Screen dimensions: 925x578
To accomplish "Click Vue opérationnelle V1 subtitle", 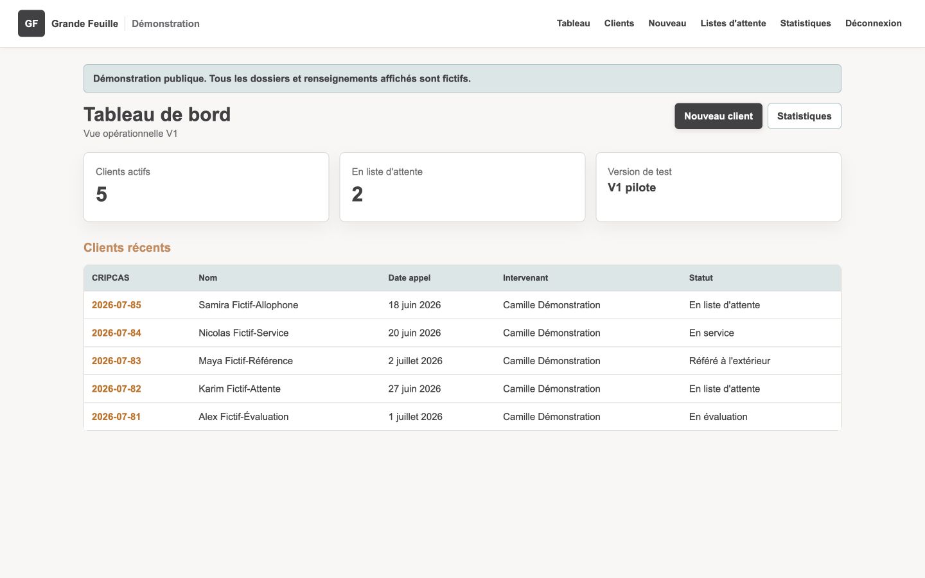I will pos(130,134).
